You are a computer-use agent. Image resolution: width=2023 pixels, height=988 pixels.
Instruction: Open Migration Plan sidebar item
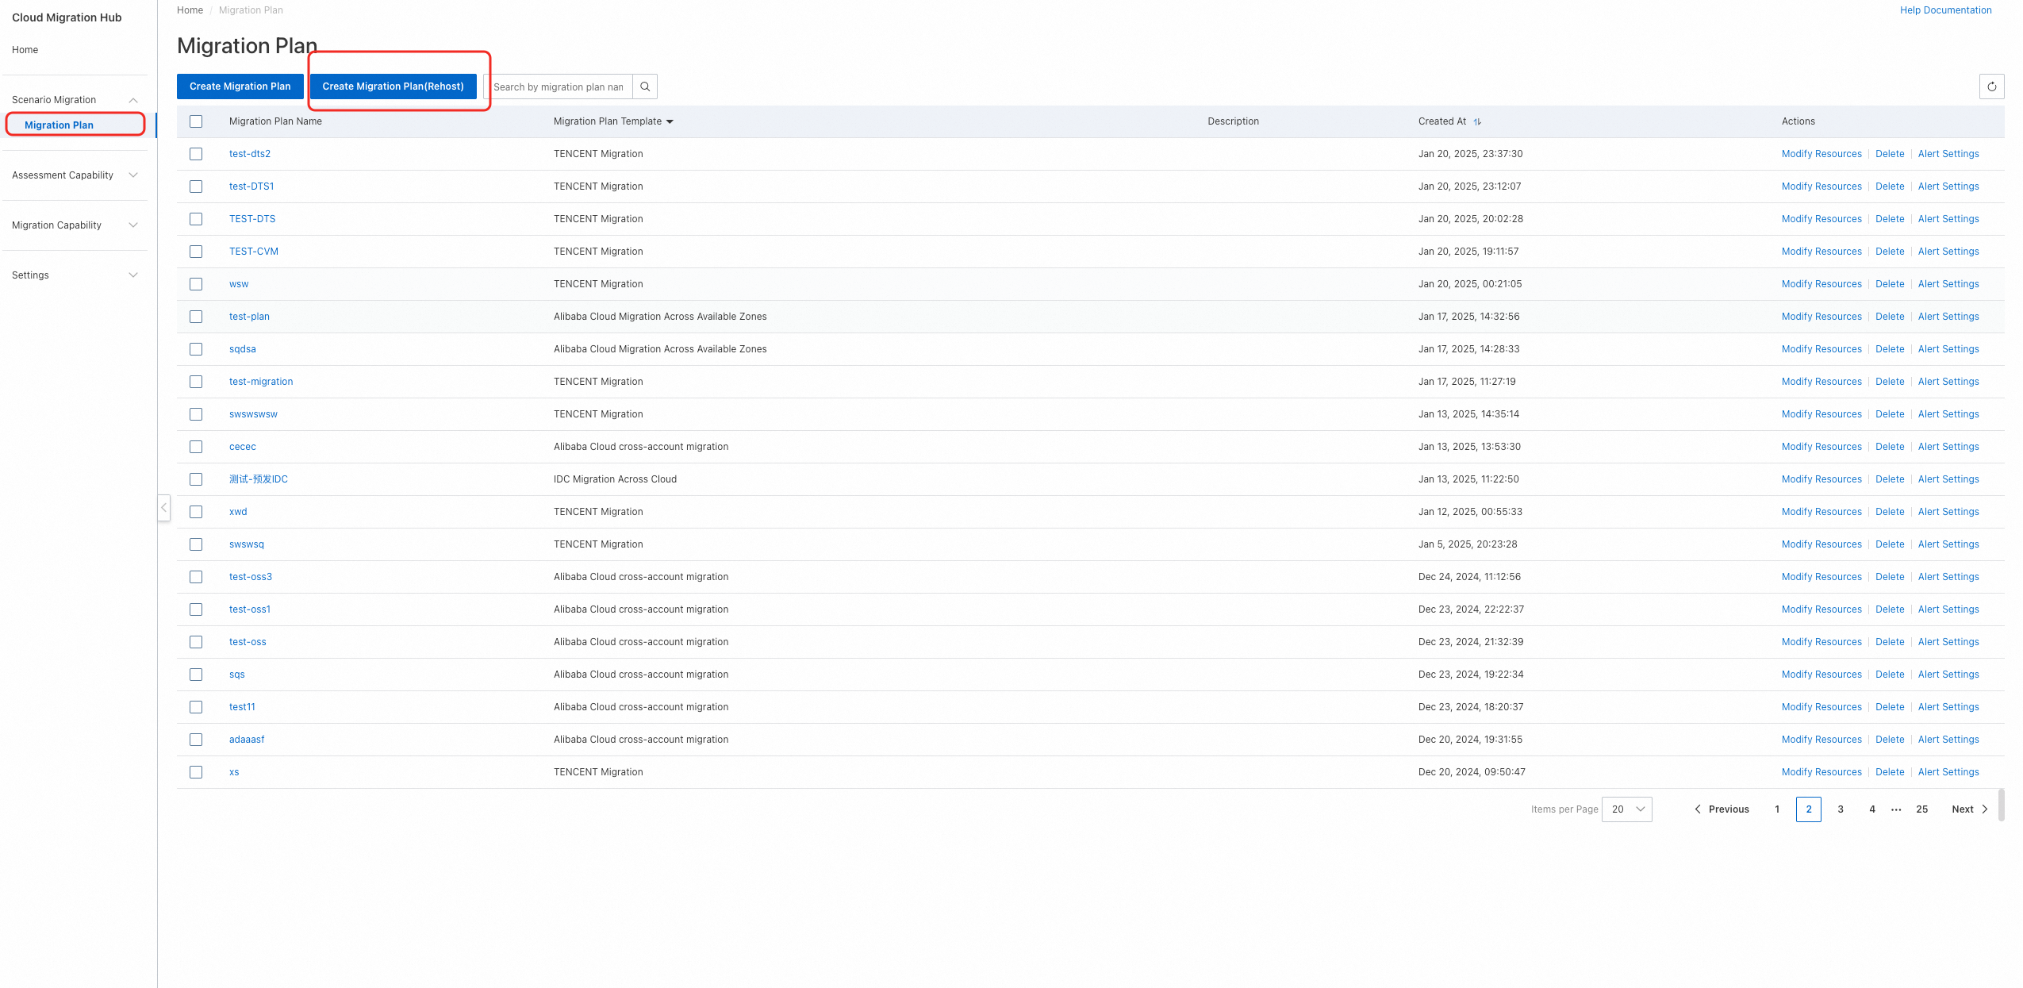(59, 125)
